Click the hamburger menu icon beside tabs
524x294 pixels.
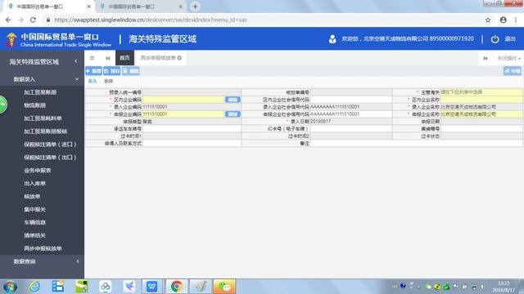point(92,58)
